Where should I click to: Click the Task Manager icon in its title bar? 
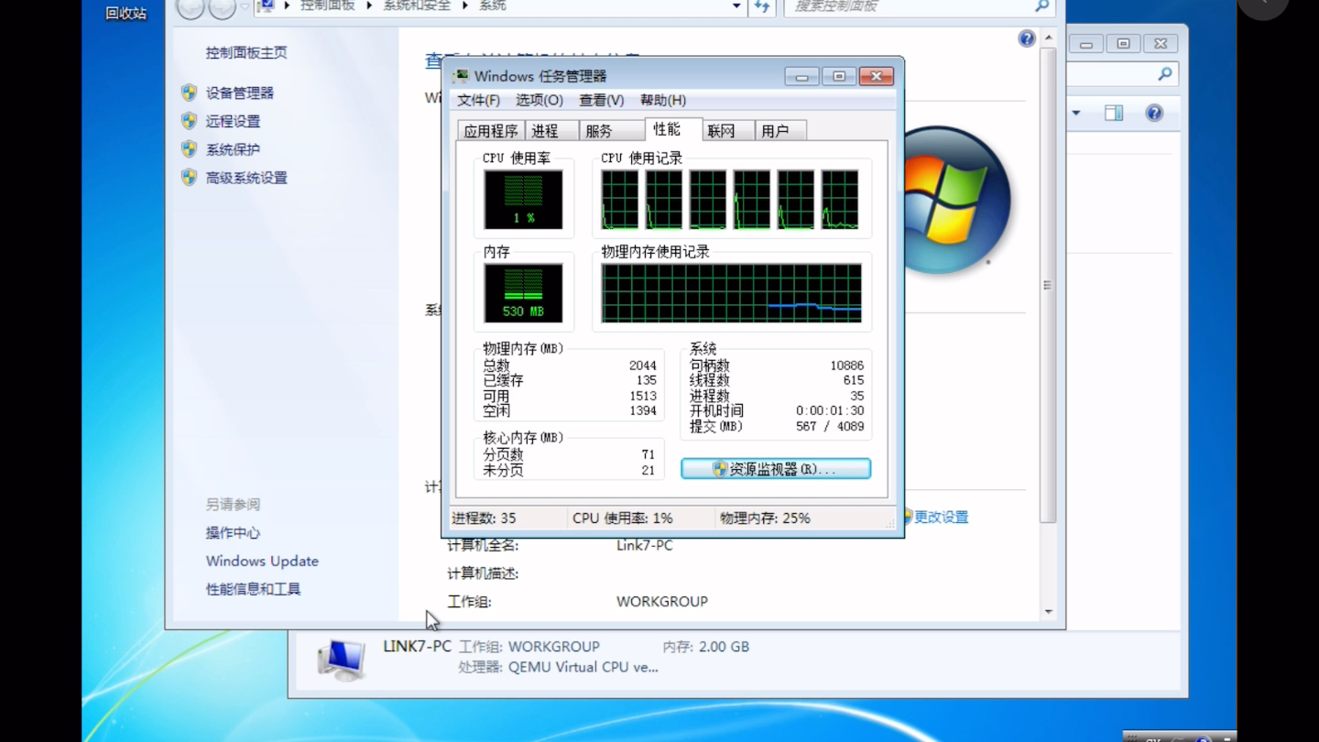[x=459, y=76]
